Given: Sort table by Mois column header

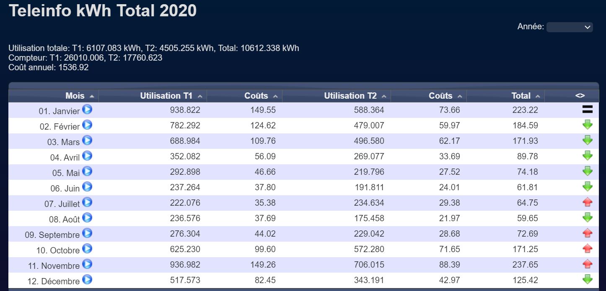Looking at the screenshot, I should pyautogui.click(x=75, y=96).
